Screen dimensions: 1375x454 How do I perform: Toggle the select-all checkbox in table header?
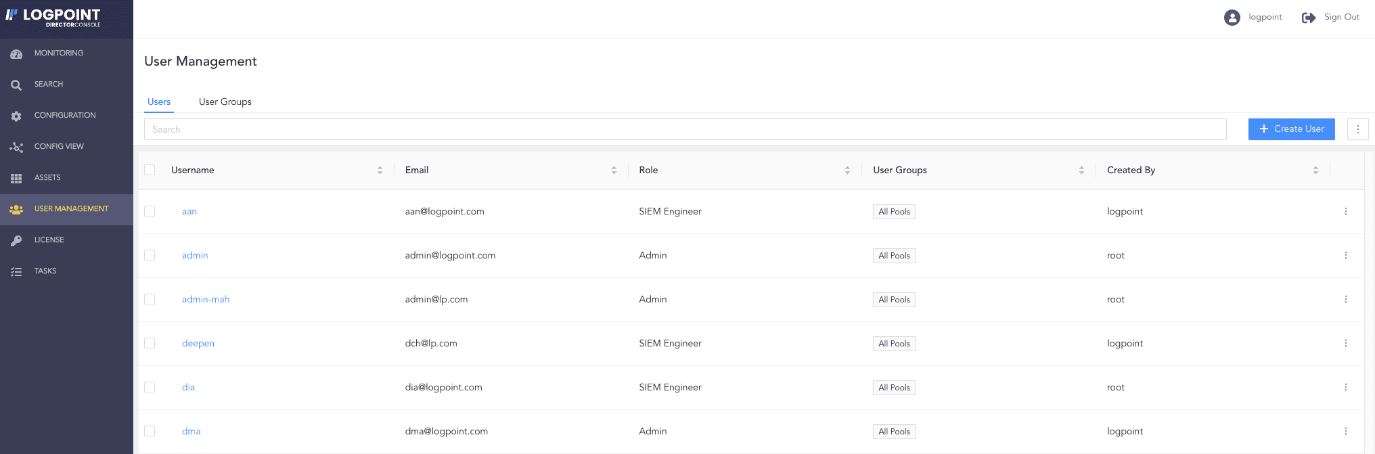pyautogui.click(x=150, y=170)
